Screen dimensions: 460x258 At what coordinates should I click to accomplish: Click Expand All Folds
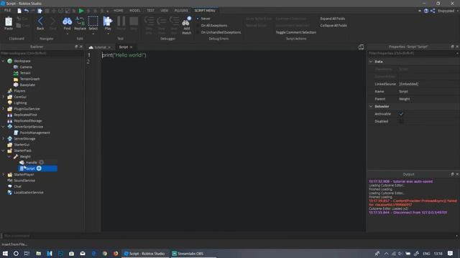coord(333,19)
